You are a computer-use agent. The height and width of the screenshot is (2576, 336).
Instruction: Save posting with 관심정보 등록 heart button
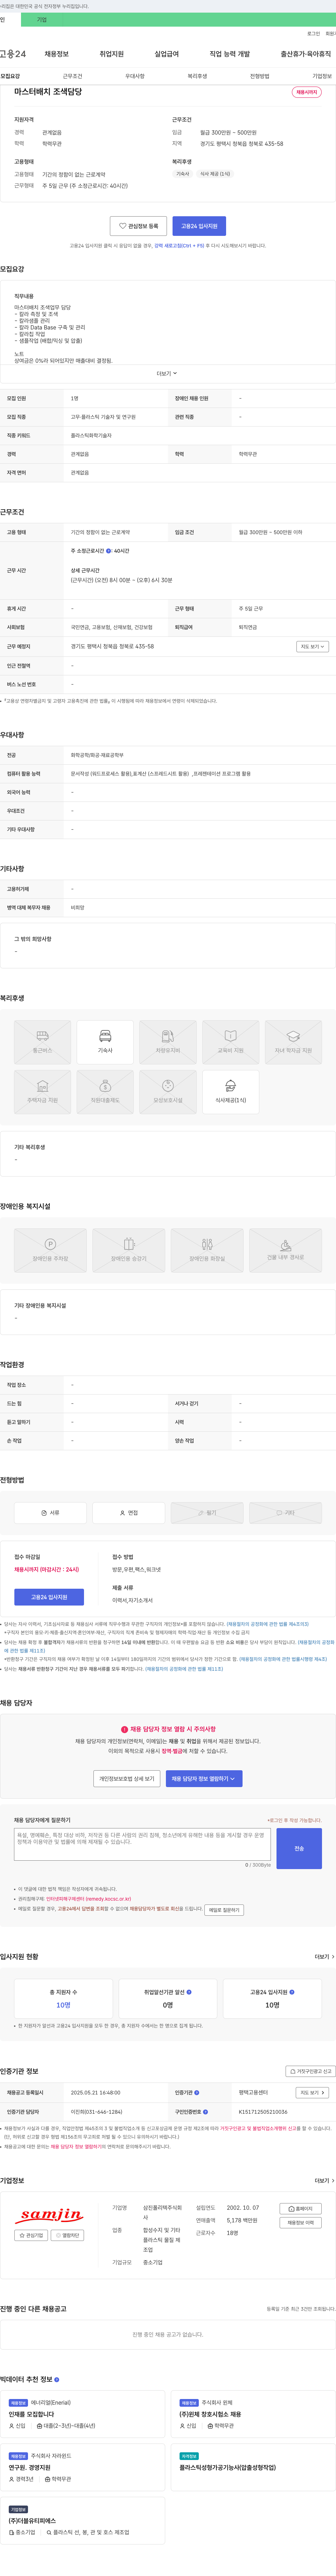(138, 226)
